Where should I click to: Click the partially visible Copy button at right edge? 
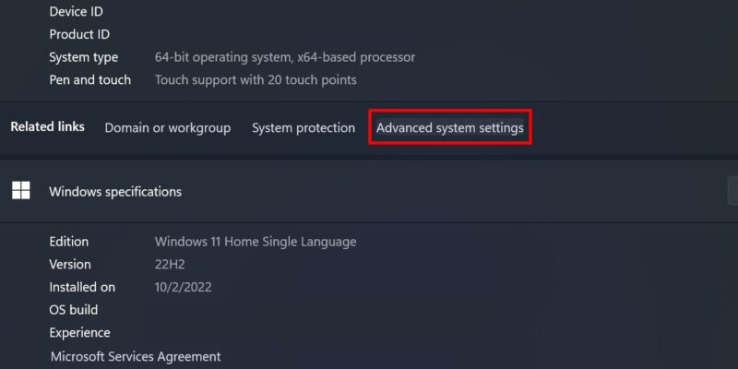tap(732, 191)
